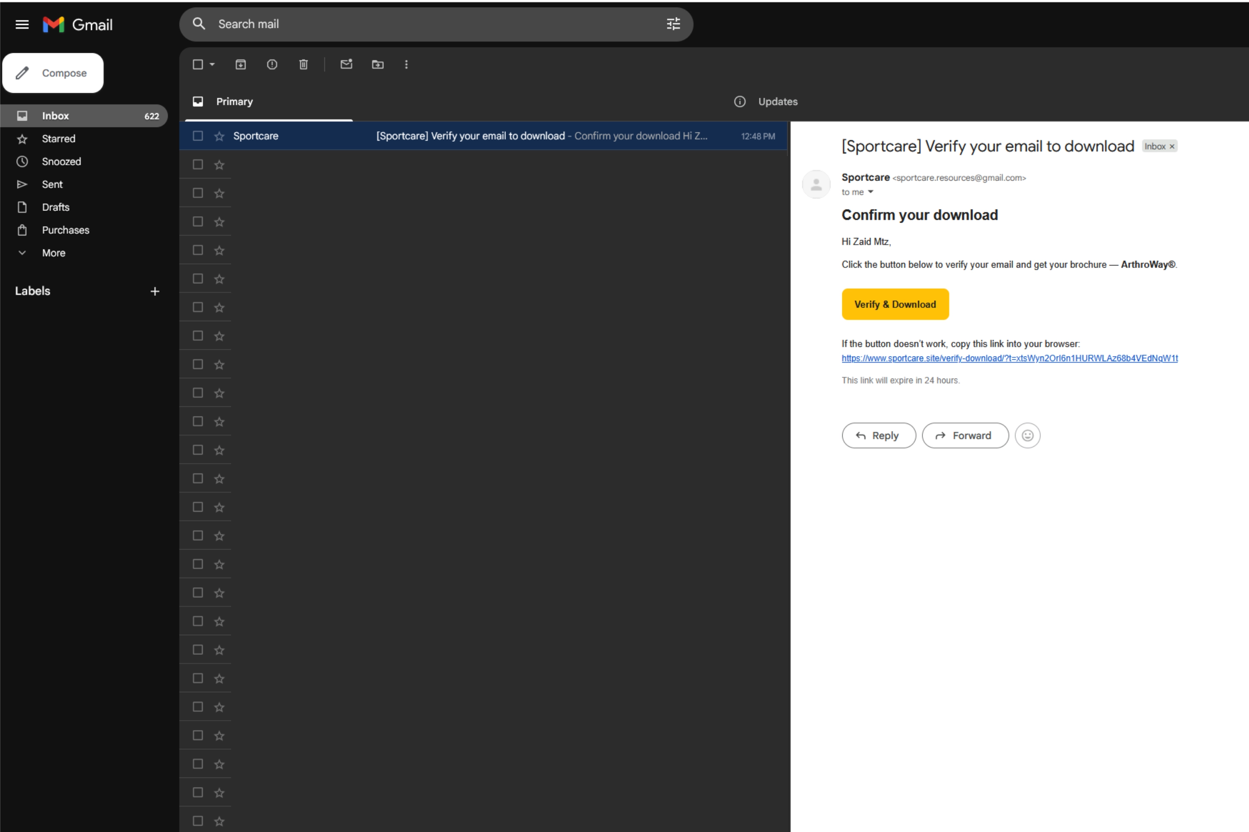The width and height of the screenshot is (1249, 832).
Task: Move the selected email to a folder
Action: tap(378, 64)
